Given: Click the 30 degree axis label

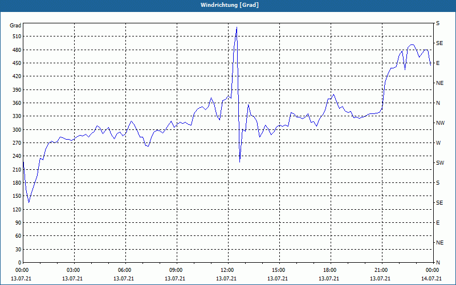Looking at the screenshot, I should coord(18,249).
